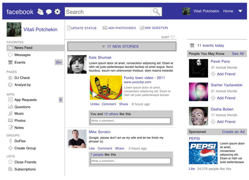
Task: Click See All for People You May Know
Action: tap(238, 54)
